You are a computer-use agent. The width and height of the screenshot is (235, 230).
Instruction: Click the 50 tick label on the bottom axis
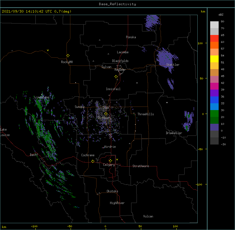(x=140, y=226)
